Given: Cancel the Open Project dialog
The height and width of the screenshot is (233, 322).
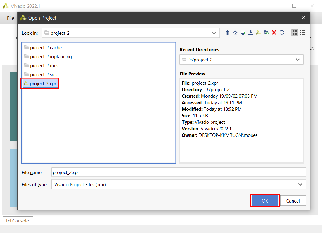Looking at the screenshot, I should (x=293, y=201).
